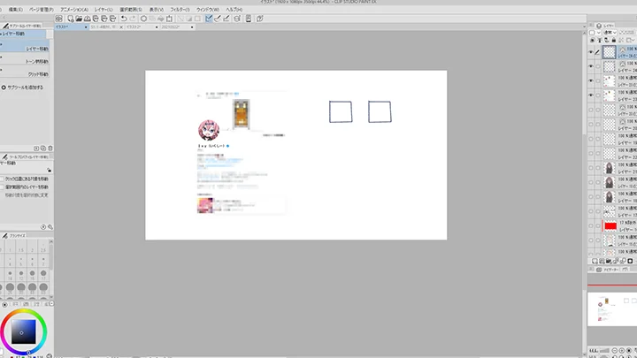The image size is (637, 358).
Task: Click the last command bar icon right of phone
Action: coord(260,19)
